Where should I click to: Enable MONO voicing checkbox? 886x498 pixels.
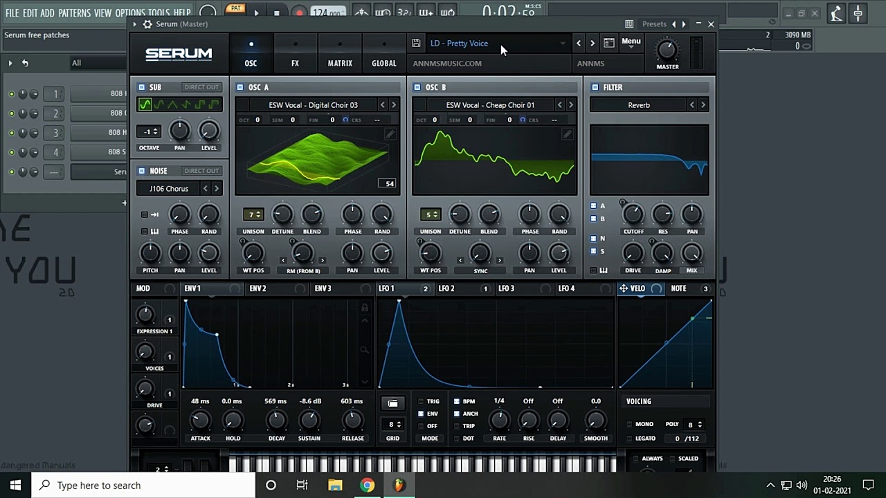pos(629,424)
